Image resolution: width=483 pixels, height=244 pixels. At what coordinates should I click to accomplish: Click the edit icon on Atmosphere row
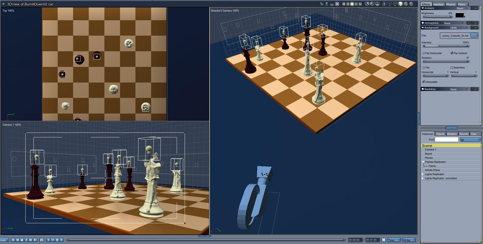pyautogui.click(x=468, y=23)
